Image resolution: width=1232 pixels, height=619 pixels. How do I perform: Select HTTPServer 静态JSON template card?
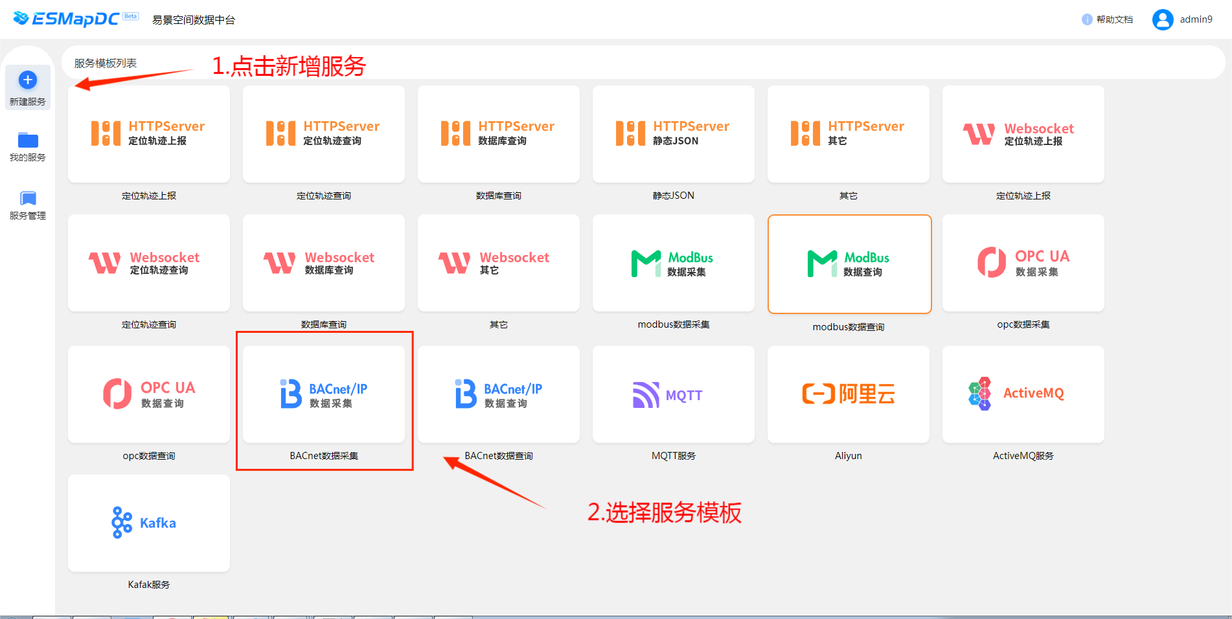pos(674,134)
